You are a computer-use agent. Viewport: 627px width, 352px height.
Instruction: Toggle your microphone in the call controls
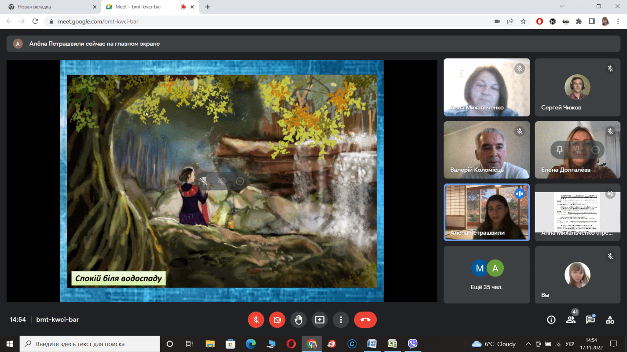(256, 320)
